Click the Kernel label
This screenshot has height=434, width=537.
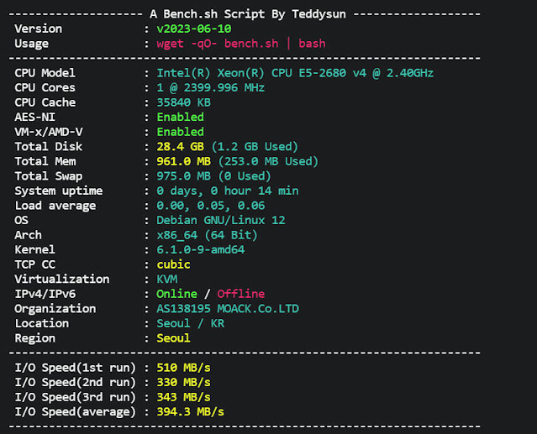click(34, 249)
